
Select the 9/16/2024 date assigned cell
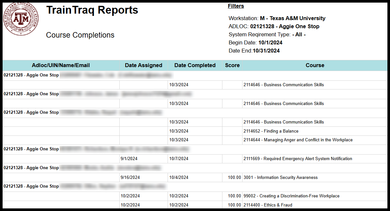130,178
